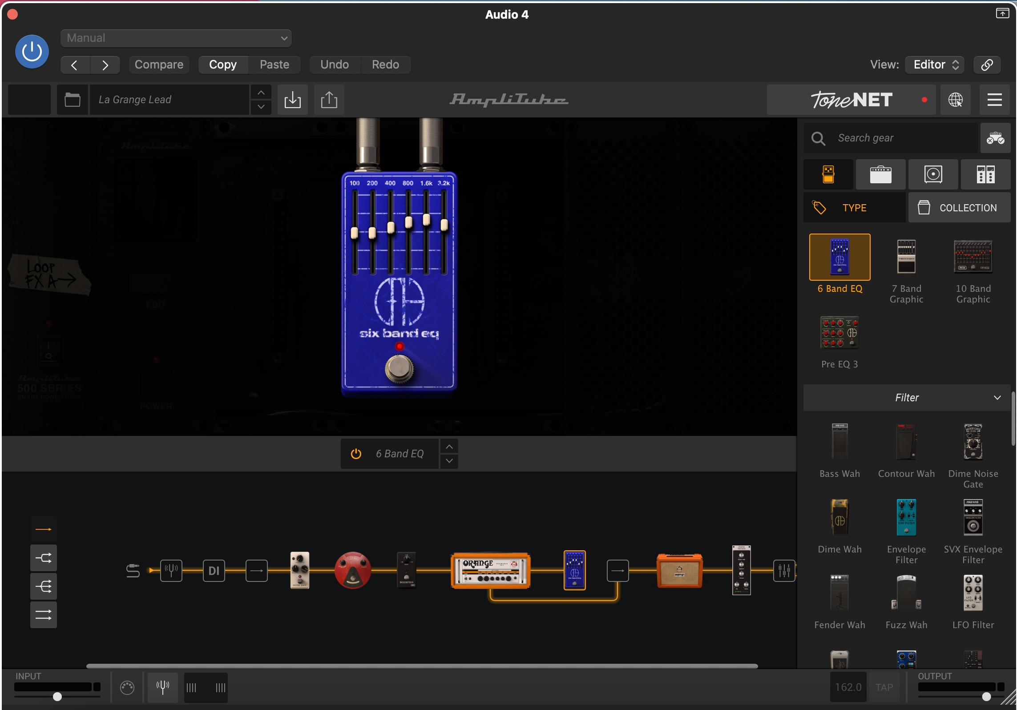1017x710 pixels.
Task: Click the gear filter icon beside search
Action: (996, 138)
